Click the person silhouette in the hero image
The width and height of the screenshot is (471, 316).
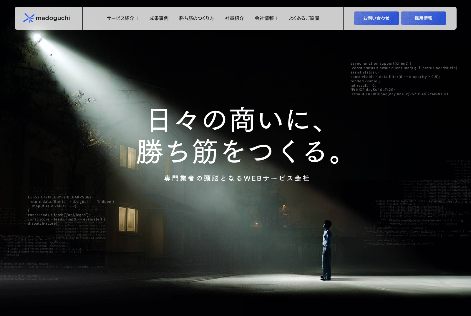326,250
